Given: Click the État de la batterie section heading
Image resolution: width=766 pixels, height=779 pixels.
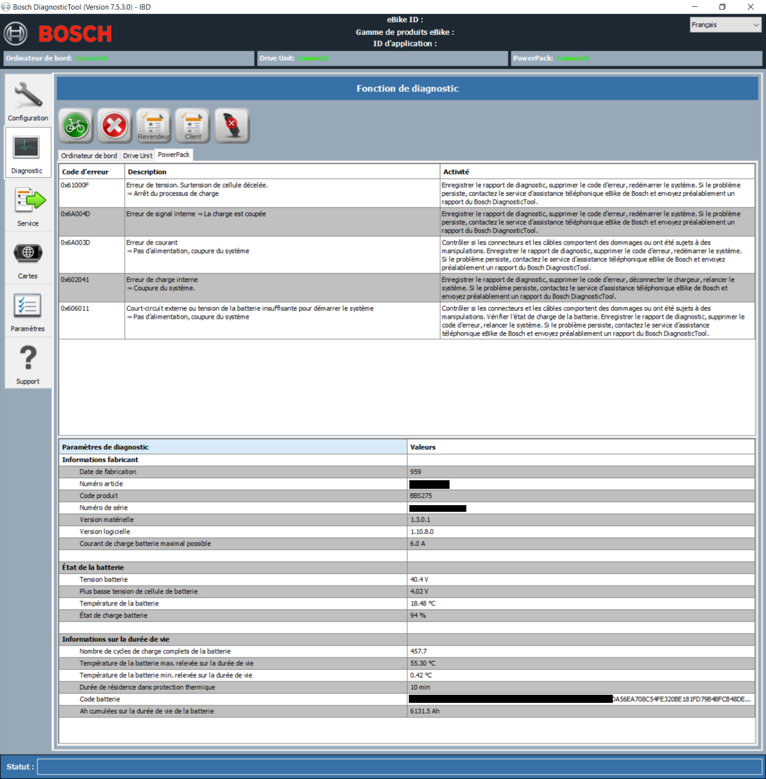Looking at the screenshot, I should pyautogui.click(x=93, y=567).
